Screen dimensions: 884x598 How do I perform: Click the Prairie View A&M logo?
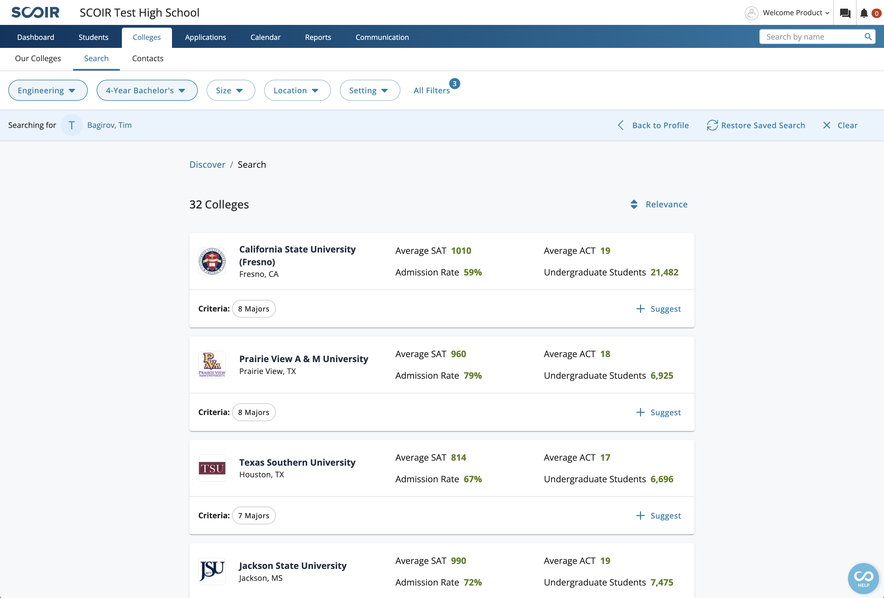[212, 365]
